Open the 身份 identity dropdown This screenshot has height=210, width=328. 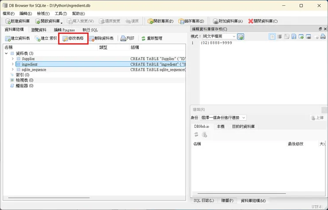coord(223,118)
